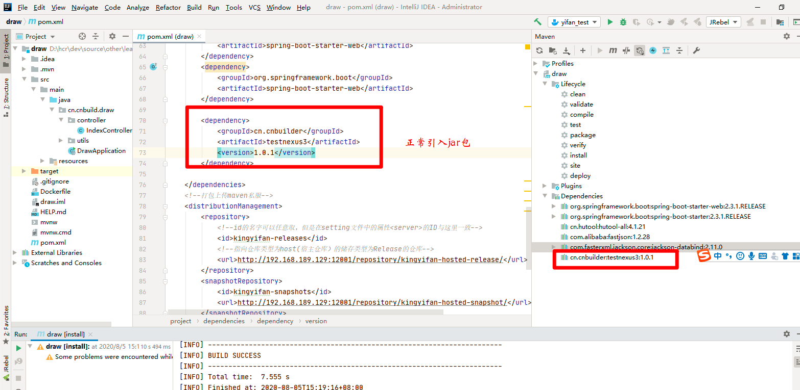Click the Sogou keyboard icon
The height and width of the screenshot is (390, 800).
click(x=763, y=256)
